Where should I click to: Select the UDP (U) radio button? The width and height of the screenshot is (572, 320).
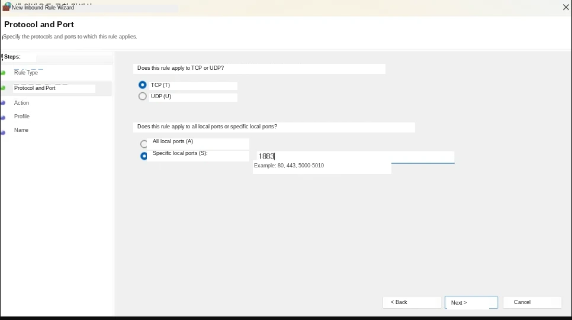click(x=143, y=96)
